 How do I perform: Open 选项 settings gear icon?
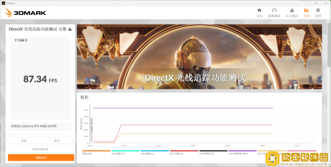(x=318, y=13)
